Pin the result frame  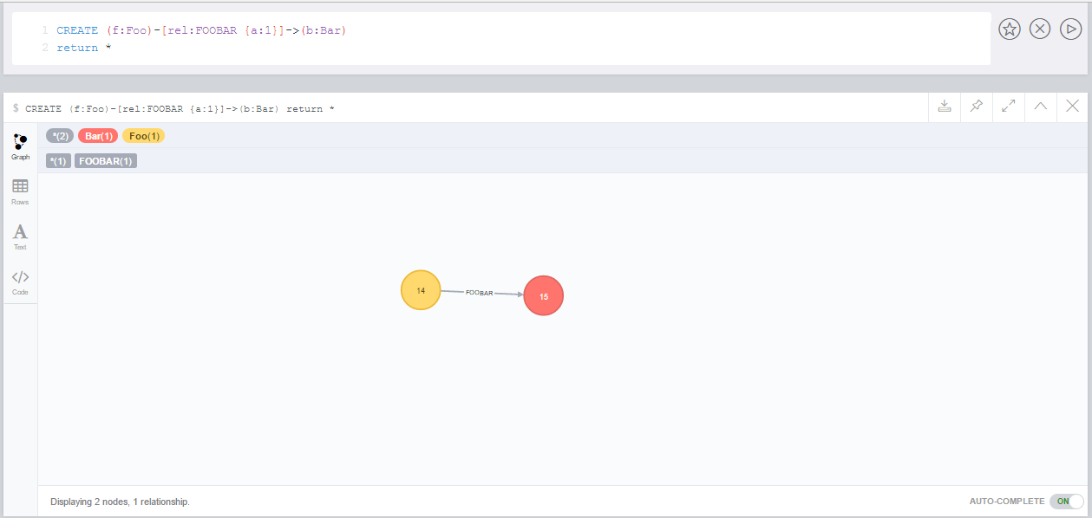click(x=976, y=106)
